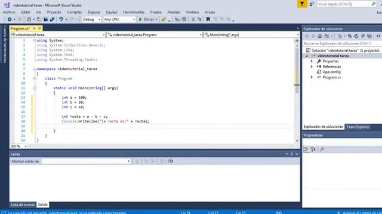Click the uncomment lines toolbar icon
This screenshot has width=382, height=214.
[199, 19]
